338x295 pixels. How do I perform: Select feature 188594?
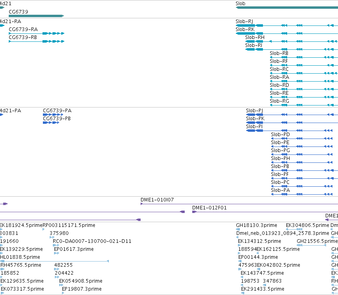[247, 249]
